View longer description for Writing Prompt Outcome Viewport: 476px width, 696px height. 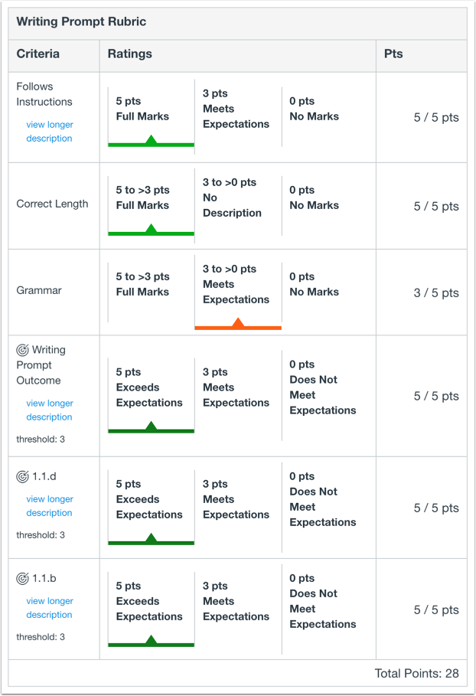(x=49, y=410)
